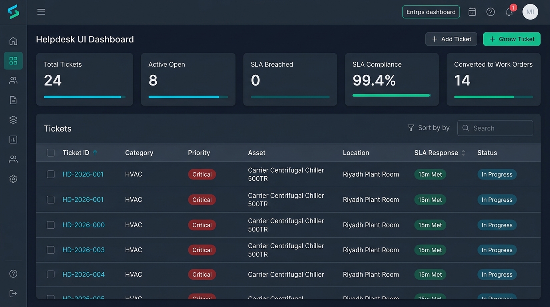The image size is (550, 307).
Task: Click the Category column header
Action: click(x=139, y=153)
